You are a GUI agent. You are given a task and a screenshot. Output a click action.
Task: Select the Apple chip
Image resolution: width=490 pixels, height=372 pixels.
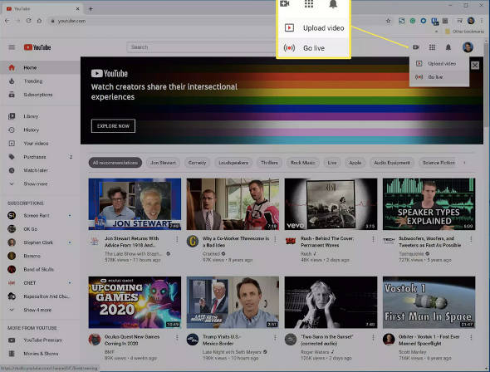point(355,163)
